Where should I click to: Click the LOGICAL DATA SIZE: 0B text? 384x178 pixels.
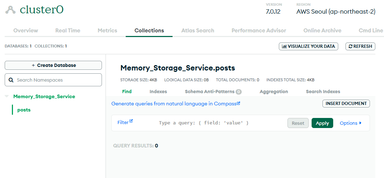click(x=187, y=80)
